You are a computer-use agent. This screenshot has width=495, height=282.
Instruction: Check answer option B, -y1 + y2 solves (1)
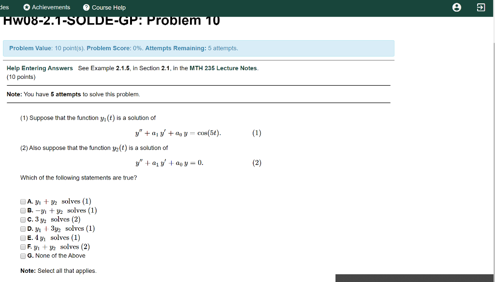[x=22, y=210]
